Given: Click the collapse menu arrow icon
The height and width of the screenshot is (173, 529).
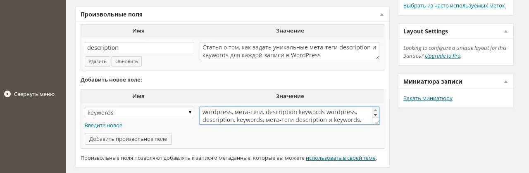Looking at the screenshot, I should click(7, 94).
